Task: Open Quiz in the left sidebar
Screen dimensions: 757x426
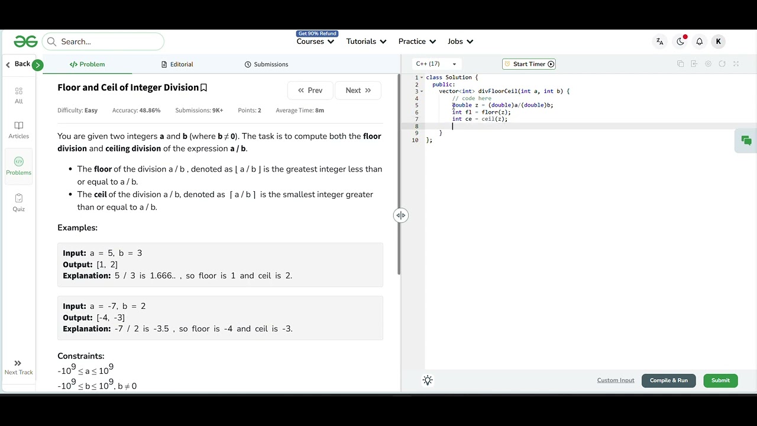Action: (x=19, y=203)
